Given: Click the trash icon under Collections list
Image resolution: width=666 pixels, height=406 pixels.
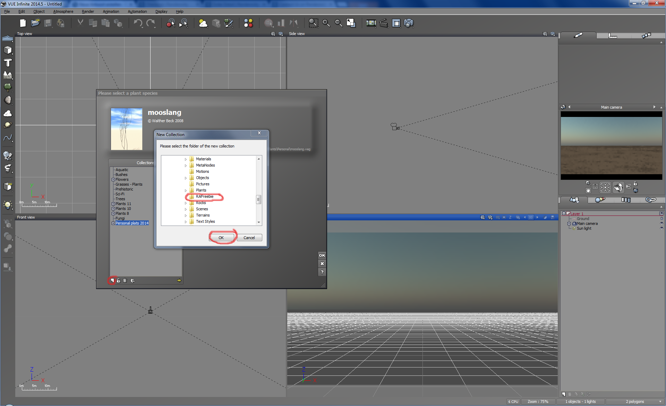Looking at the screenshot, I should click(125, 280).
